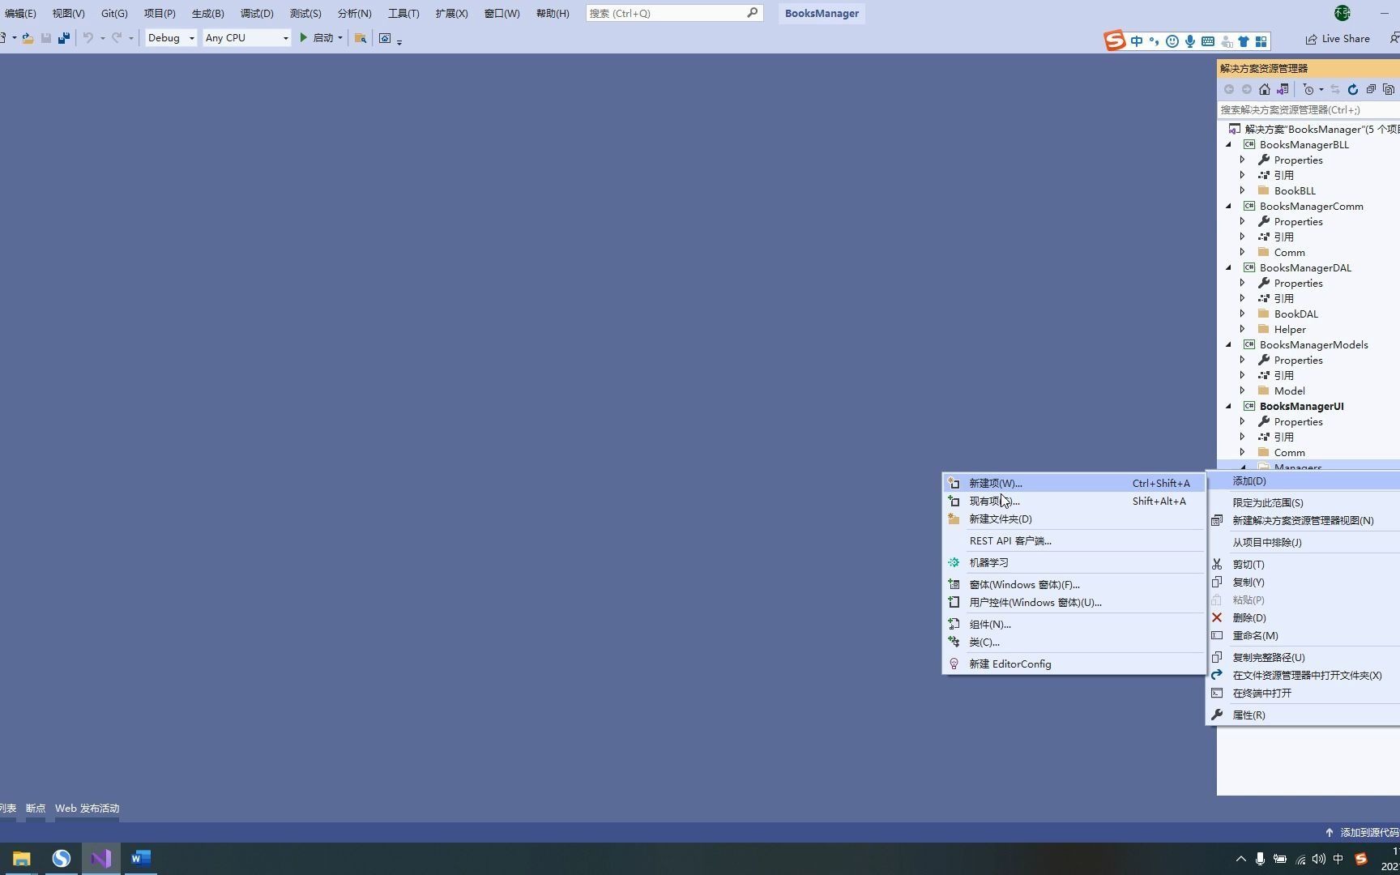Open Sogou skin shirt icon
The height and width of the screenshot is (875, 1400).
(1244, 41)
